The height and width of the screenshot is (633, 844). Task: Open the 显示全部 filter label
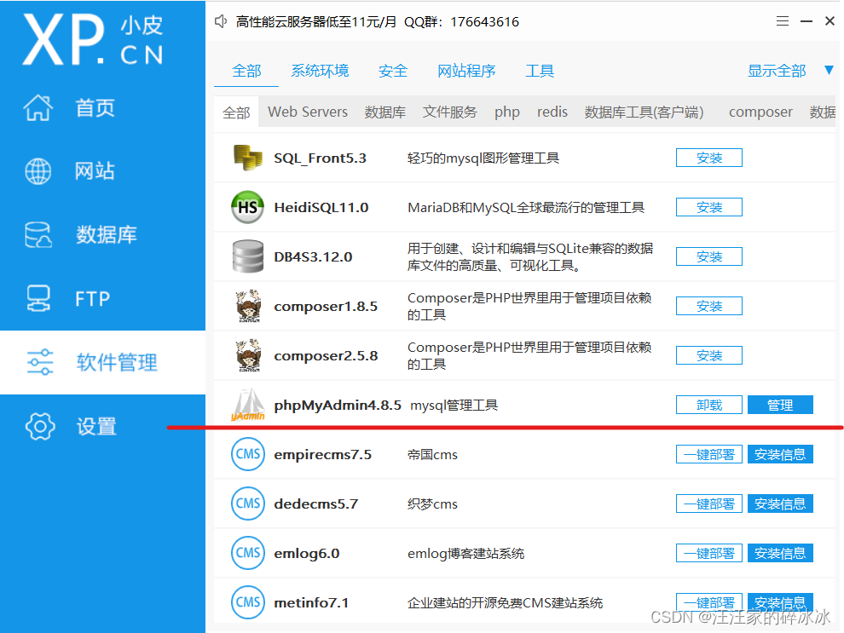tap(777, 71)
